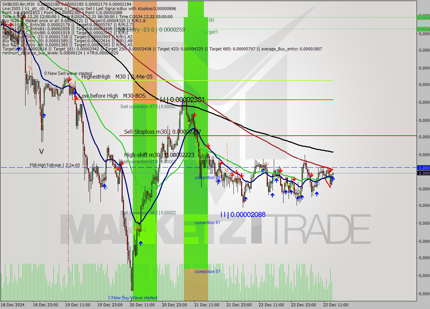Click the 'I I | 0.00002088' blue label
430x309 pixels.
tap(243, 214)
